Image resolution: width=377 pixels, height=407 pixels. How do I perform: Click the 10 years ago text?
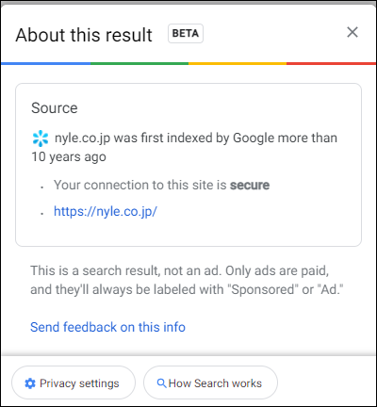(x=69, y=157)
